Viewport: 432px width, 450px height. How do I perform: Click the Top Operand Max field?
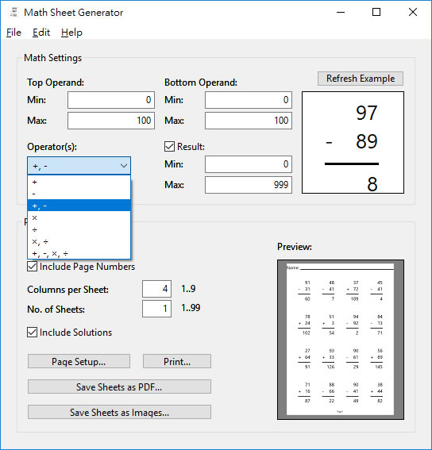tap(111, 121)
